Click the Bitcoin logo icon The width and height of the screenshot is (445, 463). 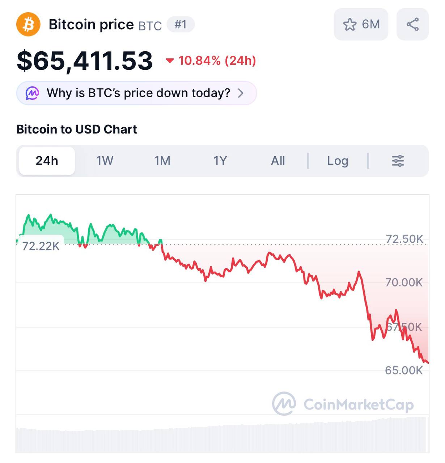point(28,25)
